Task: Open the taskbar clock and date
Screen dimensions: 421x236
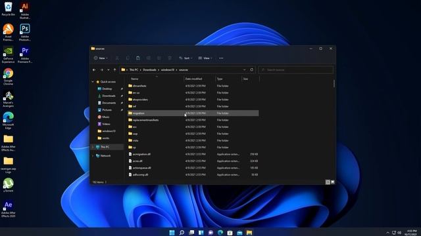Action: pyautogui.click(x=411, y=233)
